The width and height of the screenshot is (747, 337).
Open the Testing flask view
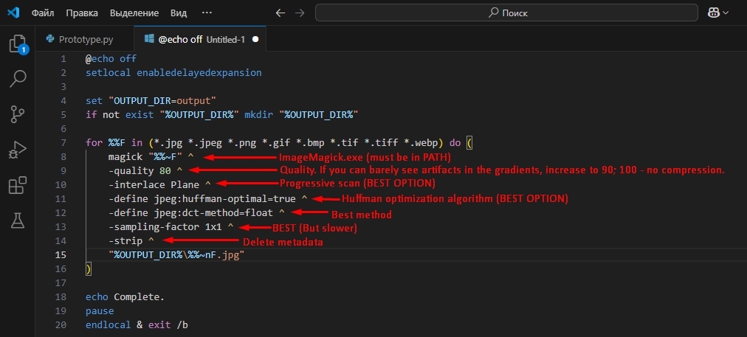pyautogui.click(x=18, y=220)
